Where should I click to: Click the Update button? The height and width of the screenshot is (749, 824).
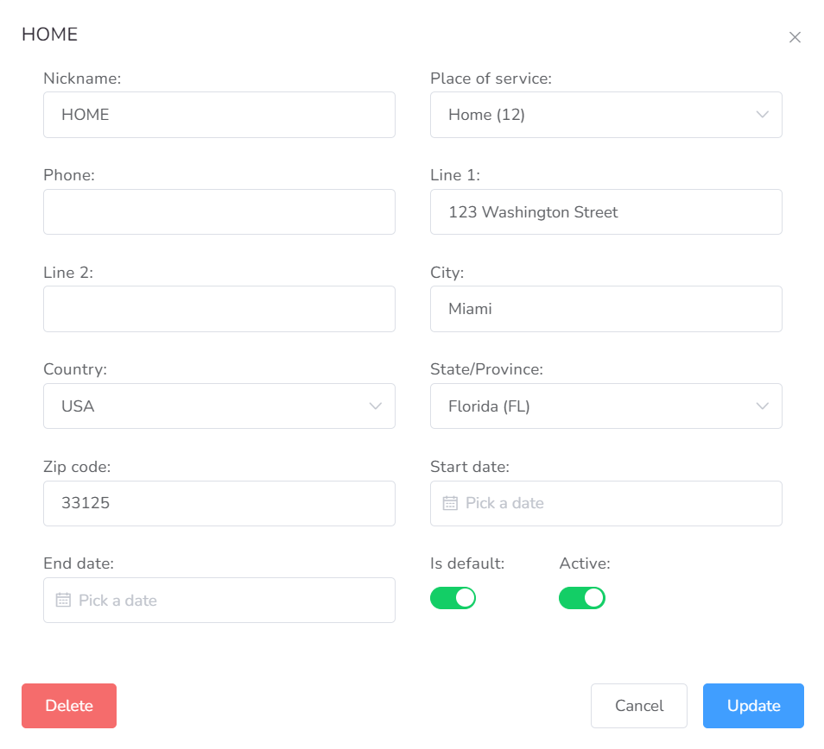tap(753, 706)
